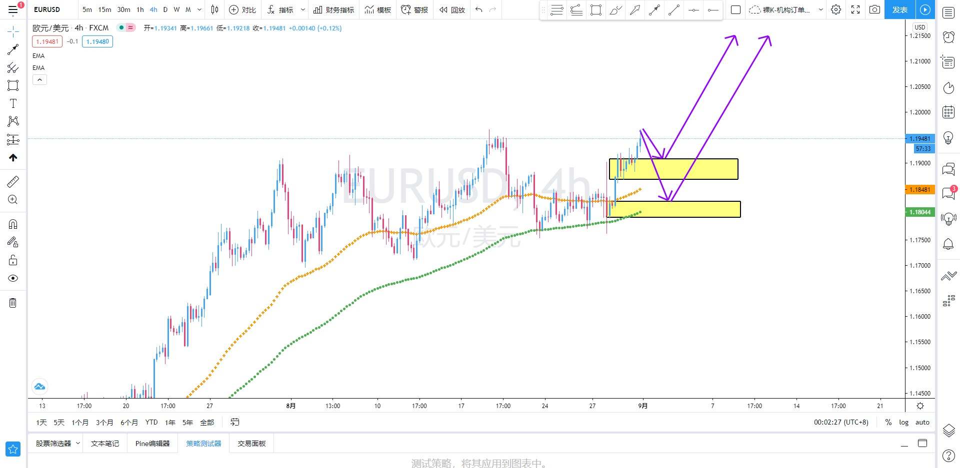
Task: Switch to the 5m timeframe
Action: tap(87, 9)
